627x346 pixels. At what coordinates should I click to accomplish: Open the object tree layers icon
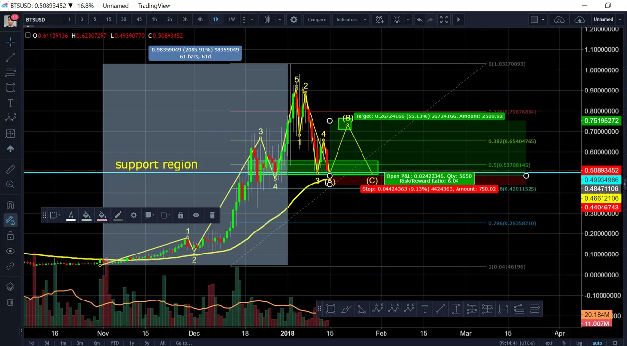point(10,287)
